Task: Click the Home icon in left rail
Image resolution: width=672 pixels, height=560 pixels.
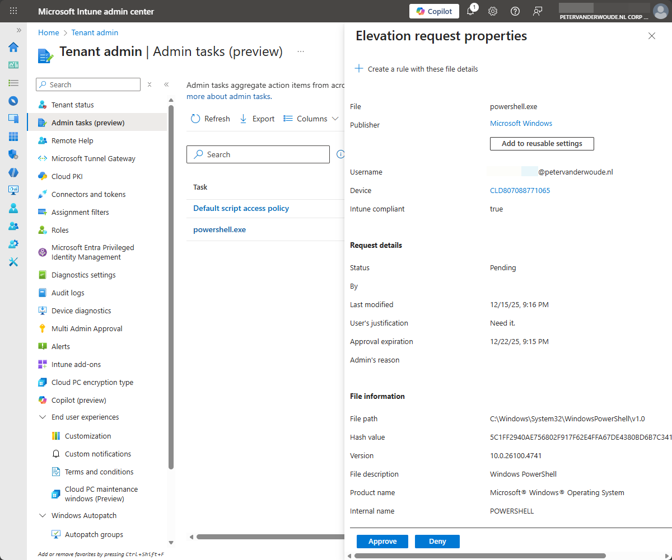Action: pyautogui.click(x=13, y=47)
